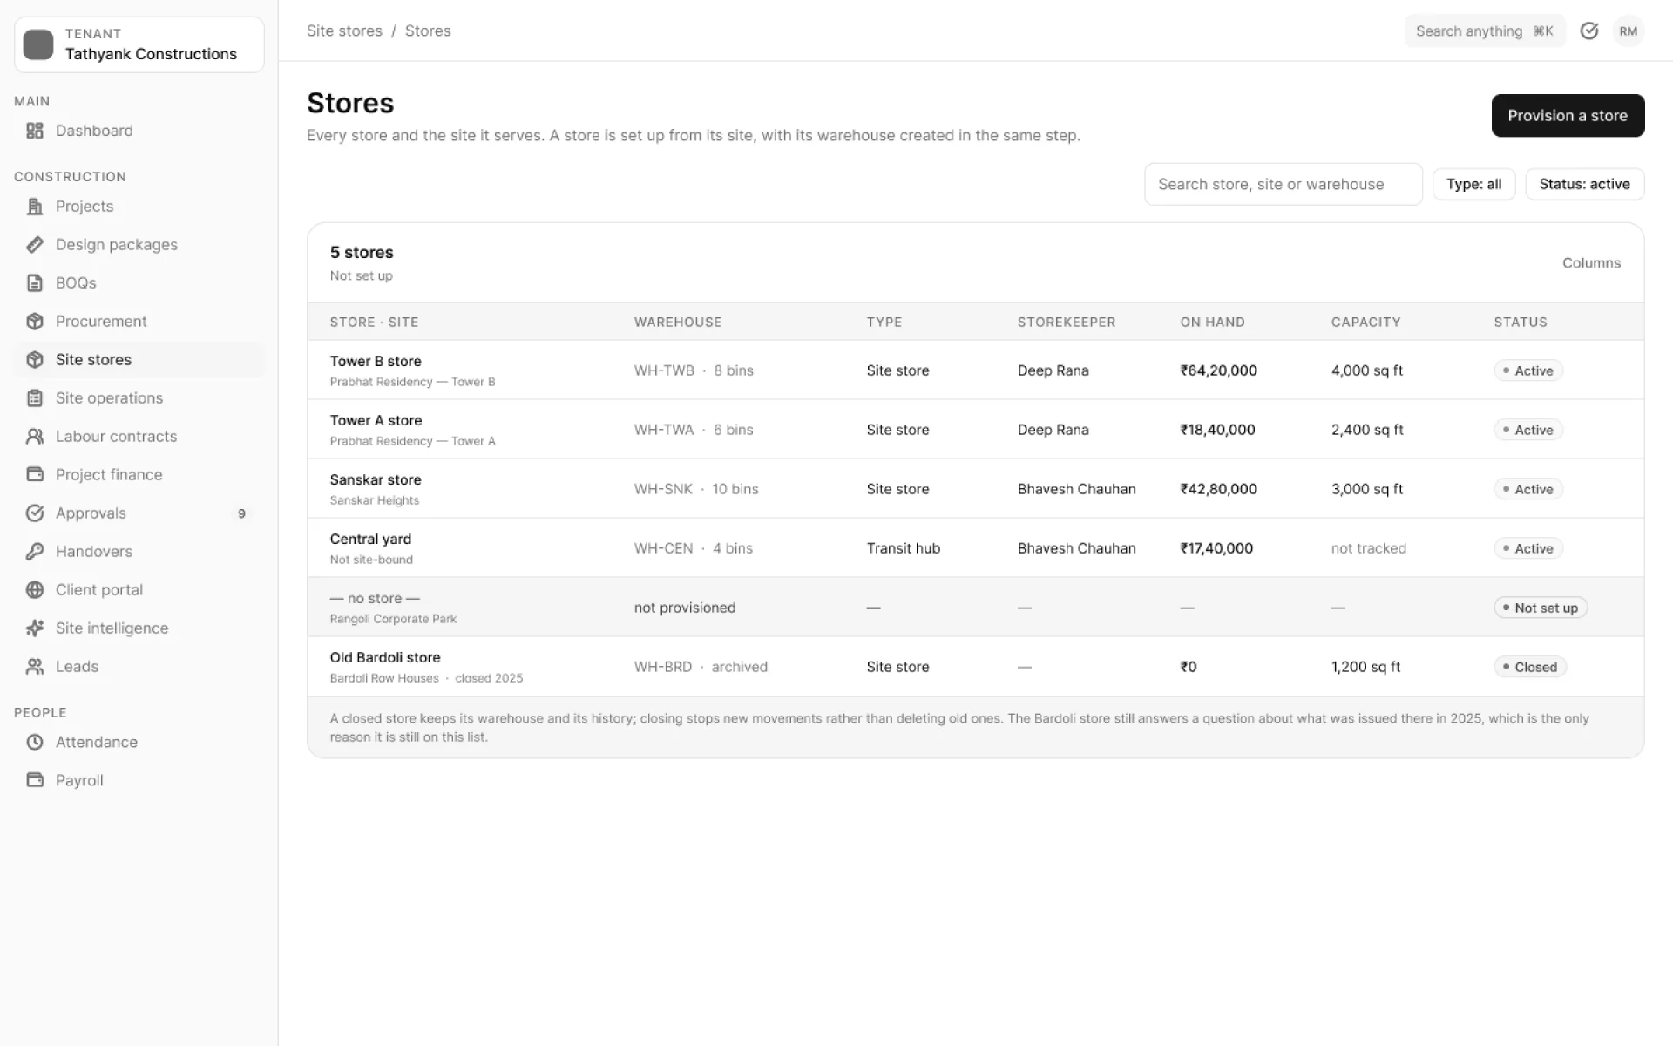Image resolution: width=1673 pixels, height=1046 pixels.
Task: Focus the Search store, site or warehouse field
Action: pos(1283,185)
